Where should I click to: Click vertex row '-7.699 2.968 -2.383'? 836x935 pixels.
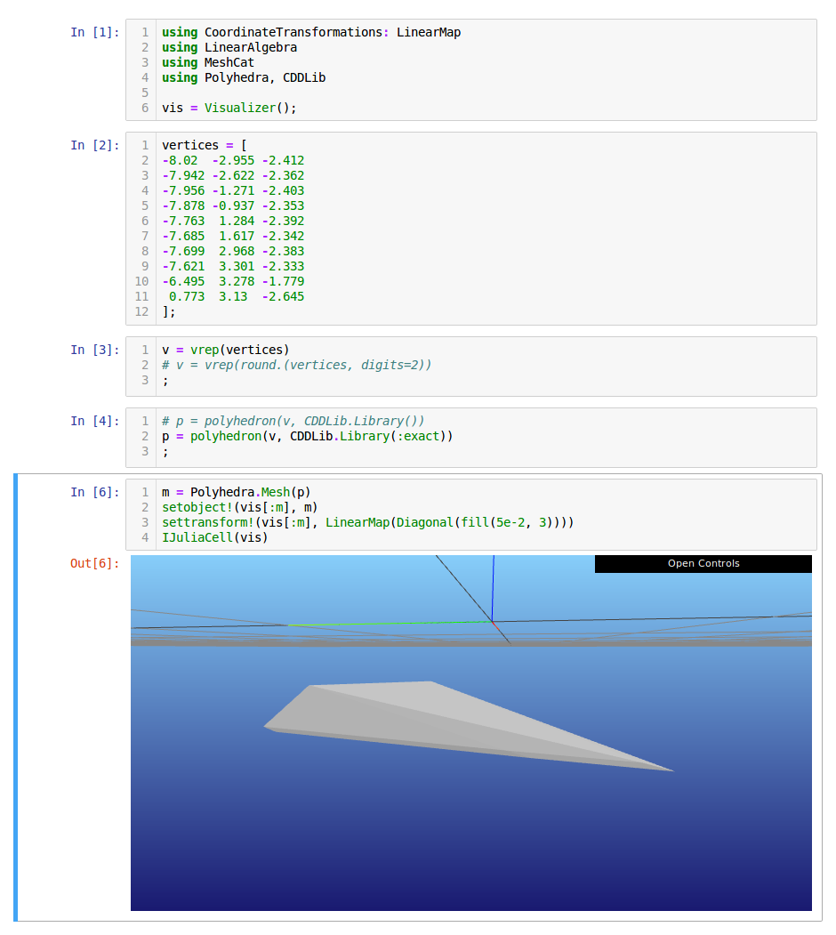(233, 251)
